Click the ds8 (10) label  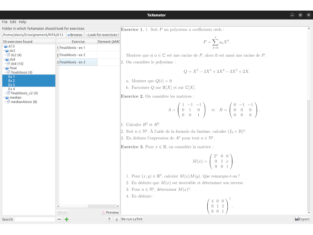(x=17, y=64)
